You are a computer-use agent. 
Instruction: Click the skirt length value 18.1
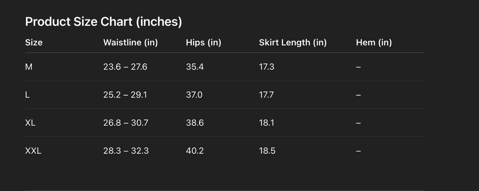click(x=267, y=123)
